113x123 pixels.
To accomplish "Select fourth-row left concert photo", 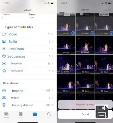I will pos(66,83).
